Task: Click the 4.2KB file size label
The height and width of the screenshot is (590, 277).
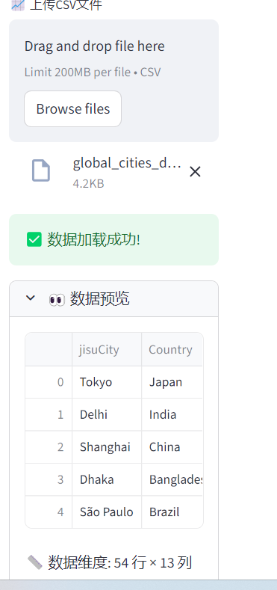Action: point(88,184)
